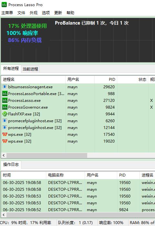Select the bitsumsessionagent.exe row name
Viewport: 155px width, 226px height.
coord(30,87)
